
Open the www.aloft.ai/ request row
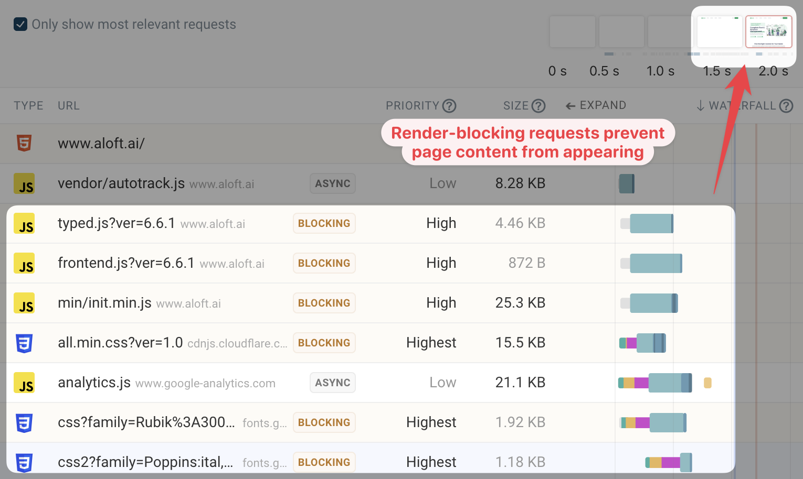pos(101,143)
